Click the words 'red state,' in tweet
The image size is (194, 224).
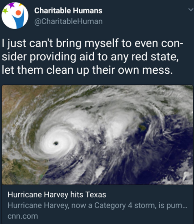(155, 57)
